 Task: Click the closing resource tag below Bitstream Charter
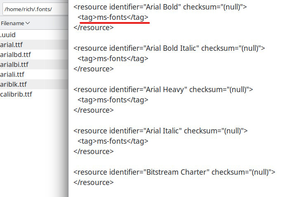coord(94,182)
